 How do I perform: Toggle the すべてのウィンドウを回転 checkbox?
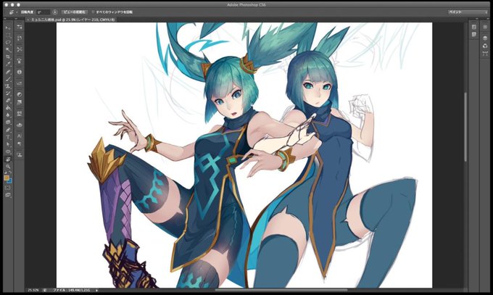pyautogui.click(x=93, y=12)
